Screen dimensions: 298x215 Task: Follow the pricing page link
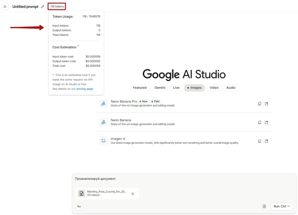point(85,89)
